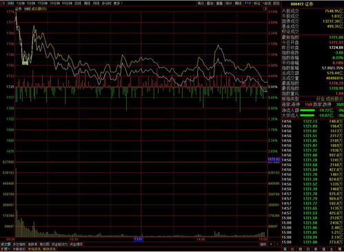The height and width of the screenshot is (252, 344).
Task: Click the 13:01 blue time marker
Action: pyautogui.click(x=139, y=240)
